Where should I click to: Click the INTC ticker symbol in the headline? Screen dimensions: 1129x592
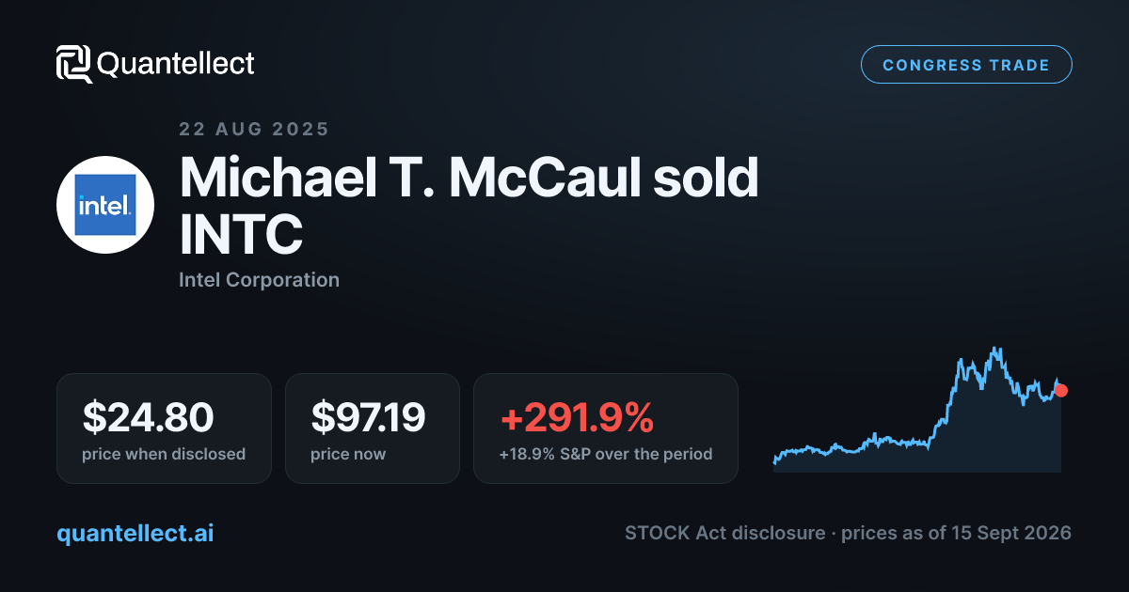click(x=241, y=235)
